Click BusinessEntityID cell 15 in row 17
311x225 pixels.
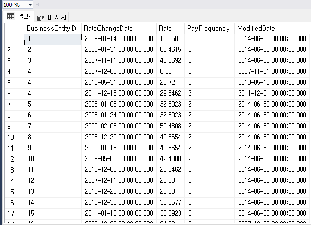(53, 214)
